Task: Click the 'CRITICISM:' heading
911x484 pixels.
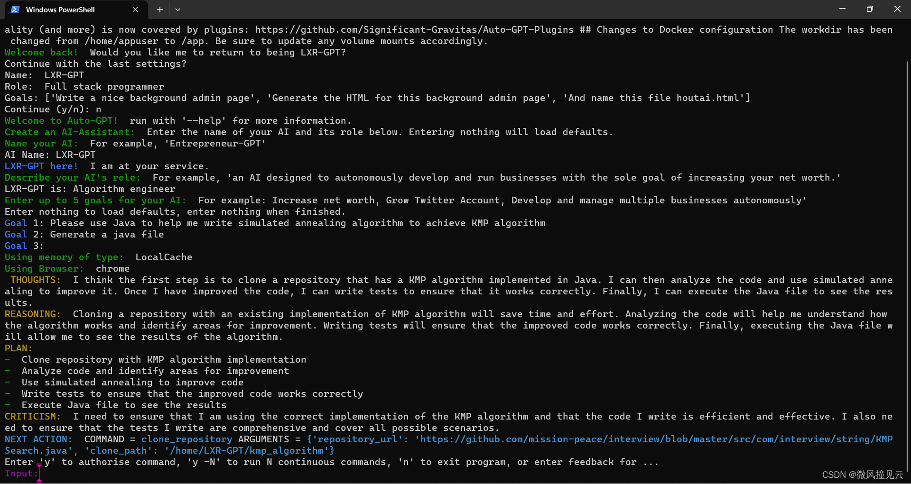Action: (x=33, y=416)
